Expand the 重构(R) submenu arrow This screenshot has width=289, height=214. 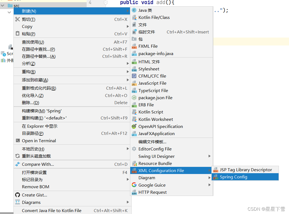pos(128,72)
